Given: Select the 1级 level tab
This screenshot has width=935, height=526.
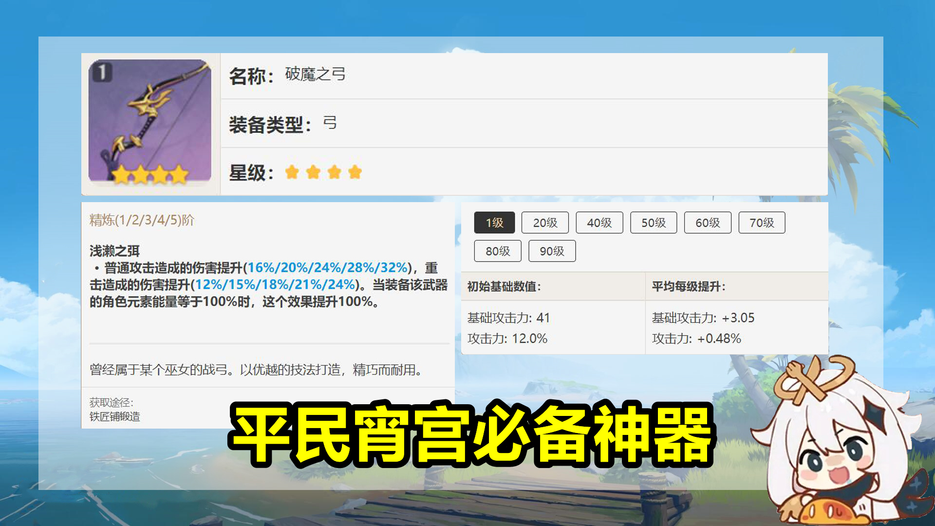Looking at the screenshot, I should pyautogui.click(x=494, y=223).
